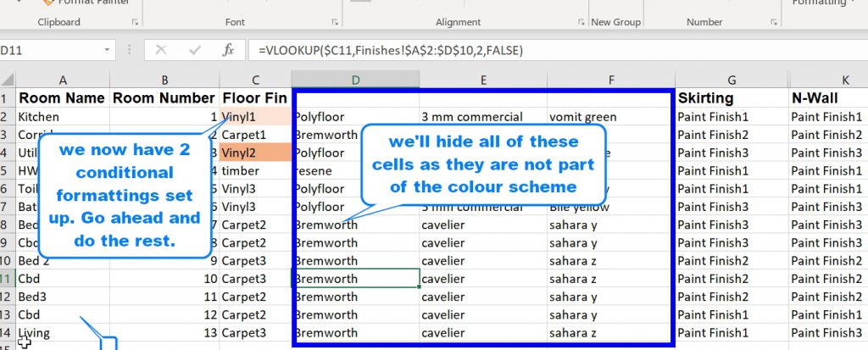Image resolution: width=868 pixels, height=350 pixels.
Task: Expand the Conditional Formatting dropdown arrow
Action: pos(854,3)
